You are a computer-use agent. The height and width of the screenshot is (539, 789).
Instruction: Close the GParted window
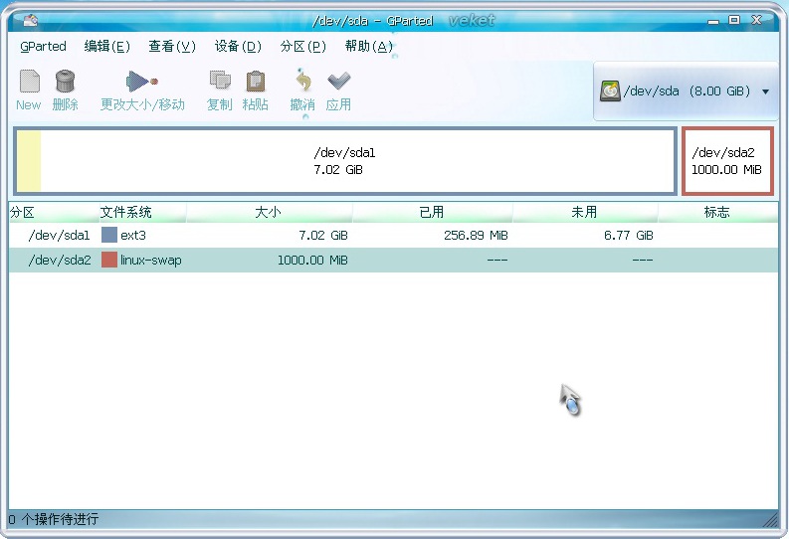coord(756,20)
